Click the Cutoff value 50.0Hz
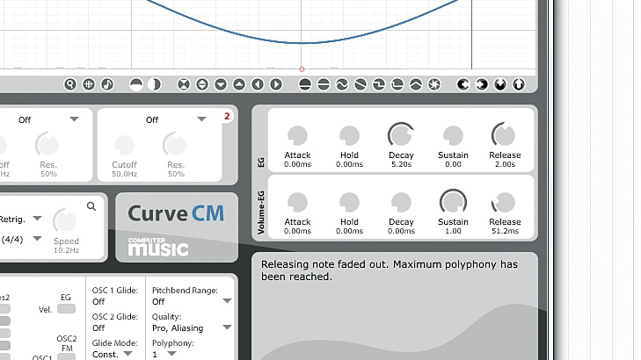Screen dimensions: 641x360 pyautogui.click(x=124, y=174)
